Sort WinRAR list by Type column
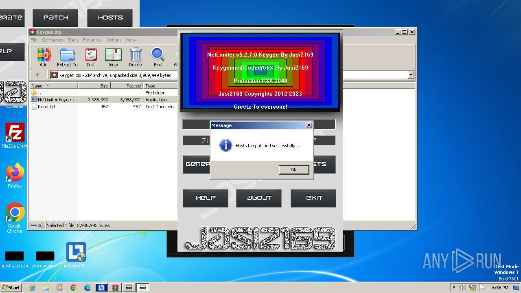521x293 pixels. coord(160,86)
